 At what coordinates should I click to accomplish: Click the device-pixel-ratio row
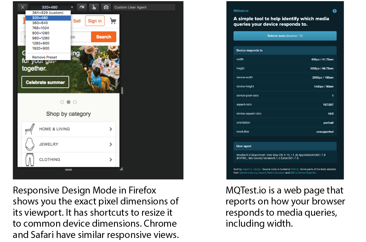click(x=285, y=96)
